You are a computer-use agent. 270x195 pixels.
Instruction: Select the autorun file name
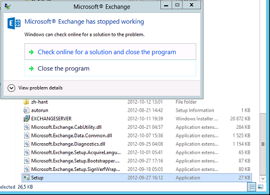point(40,111)
